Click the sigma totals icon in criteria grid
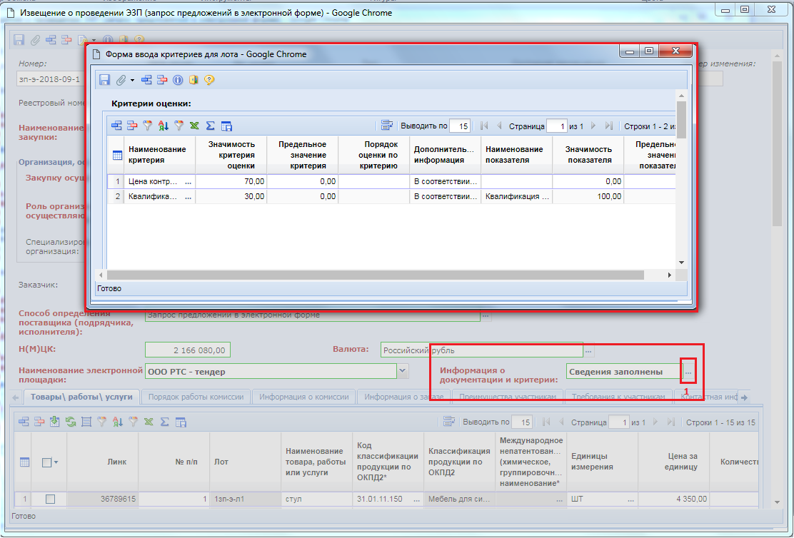Viewport: 794px width, 538px height. [x=210, y=126]
